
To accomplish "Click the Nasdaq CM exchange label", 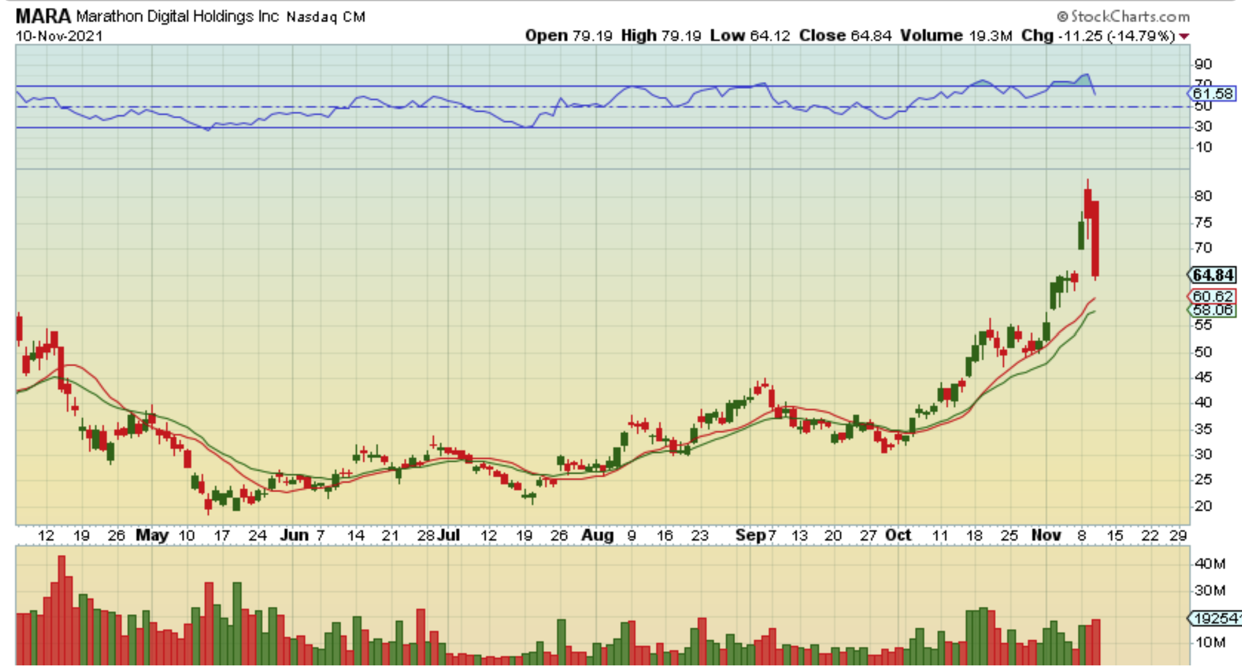I will coord(325,17).
